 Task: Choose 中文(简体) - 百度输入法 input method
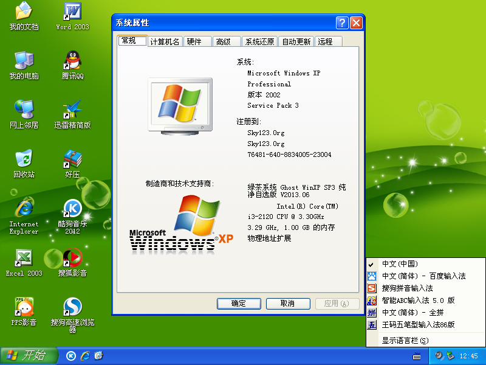pos(426,276)
